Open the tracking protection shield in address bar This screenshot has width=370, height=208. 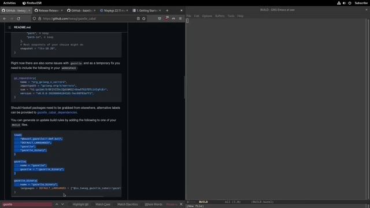(34, 18)
